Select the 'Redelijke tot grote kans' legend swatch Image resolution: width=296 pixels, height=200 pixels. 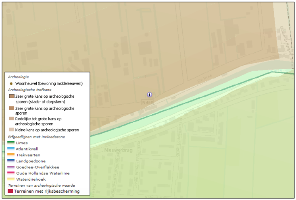click(12, 119)
